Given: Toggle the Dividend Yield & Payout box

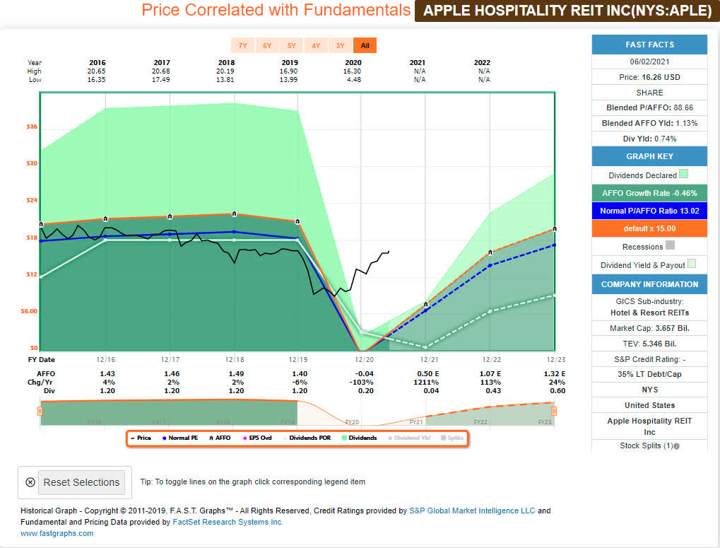Looking at the screenshot, I should point(692,264).
